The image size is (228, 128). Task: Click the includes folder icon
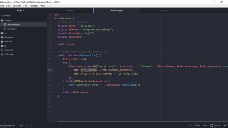coord(2,42)
